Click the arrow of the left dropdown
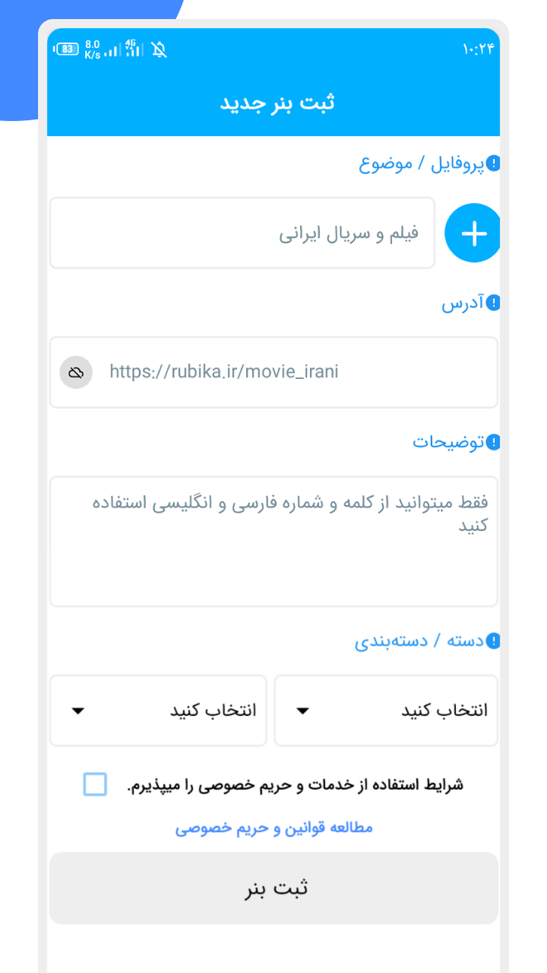Screen dimensions: 547x973 point(78,710)
